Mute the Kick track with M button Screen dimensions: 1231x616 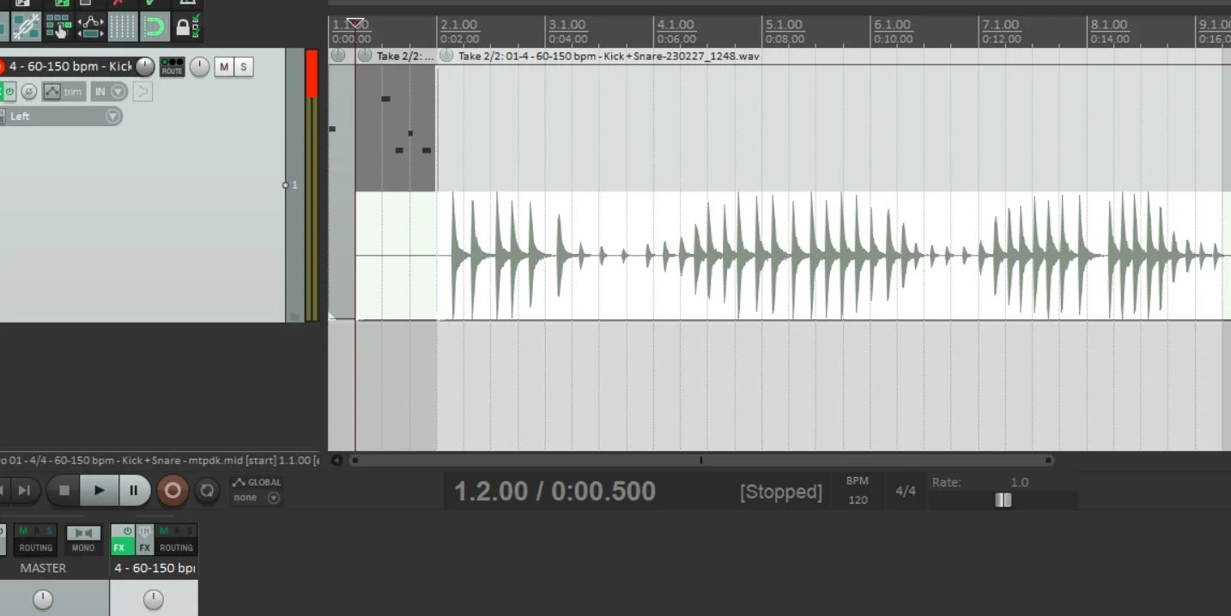[x=223, y=67]
